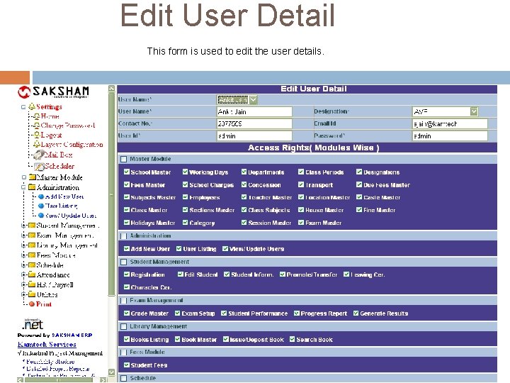
Task: Click the Microsoft .net logo
Action: pos(33,324)
